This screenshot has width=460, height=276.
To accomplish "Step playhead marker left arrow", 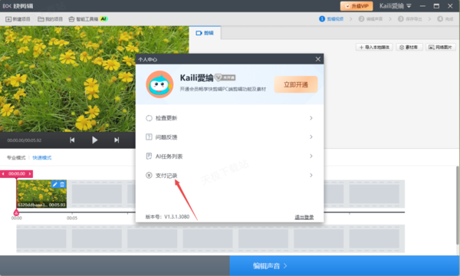I will coord(3,173).
